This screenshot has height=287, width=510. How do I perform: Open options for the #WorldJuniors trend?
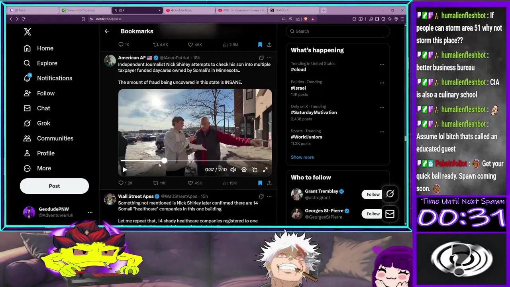382,132
